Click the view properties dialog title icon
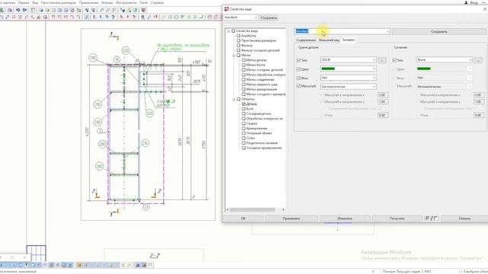 tap(226, 9)
